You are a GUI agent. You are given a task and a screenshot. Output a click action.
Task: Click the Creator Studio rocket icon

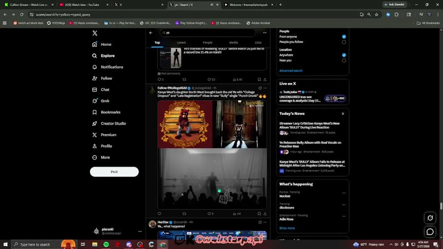(x=94, y=123)
